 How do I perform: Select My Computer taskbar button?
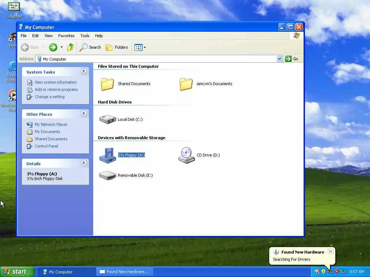coord(67,272)
